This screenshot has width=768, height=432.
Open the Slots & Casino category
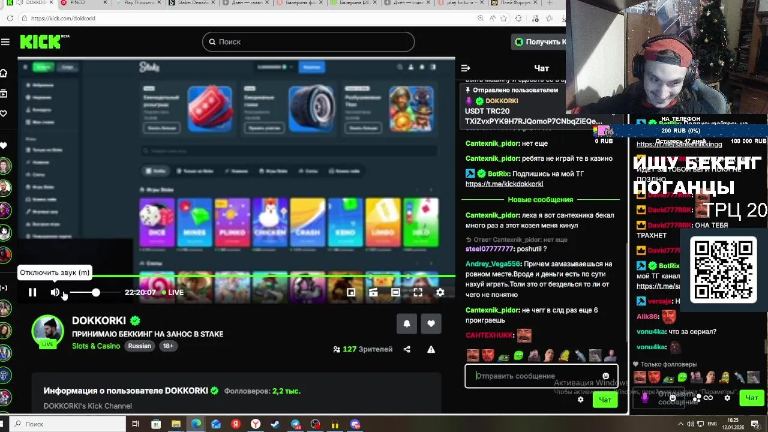pyautogui.click(x=96, y=346)
